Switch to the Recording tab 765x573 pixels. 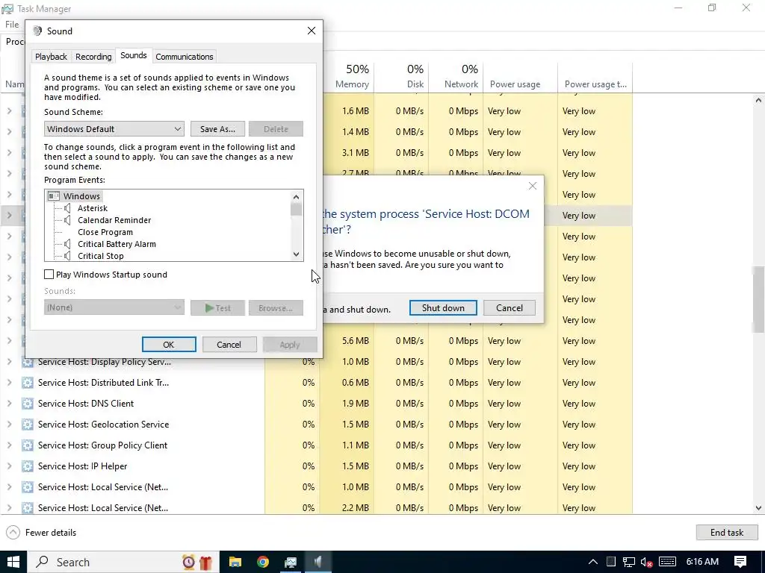pyautogui.click(x=93, y=57)
